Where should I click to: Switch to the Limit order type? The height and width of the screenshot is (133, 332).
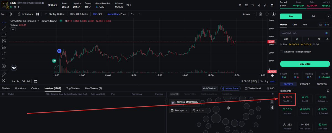point(295,25)
